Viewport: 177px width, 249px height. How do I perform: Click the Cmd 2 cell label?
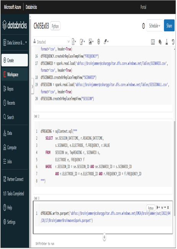(36, 116)
